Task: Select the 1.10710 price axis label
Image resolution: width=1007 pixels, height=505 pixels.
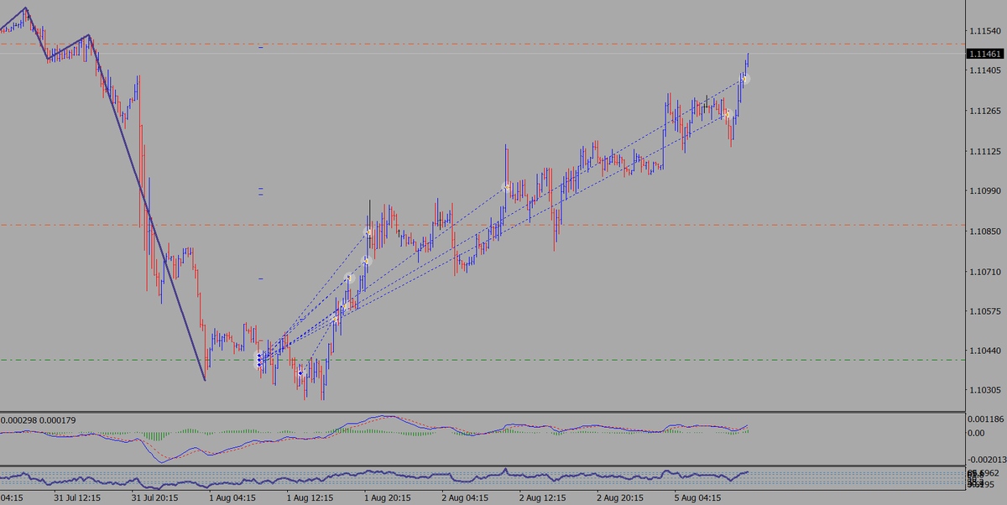Action: [x=984, y=272]
